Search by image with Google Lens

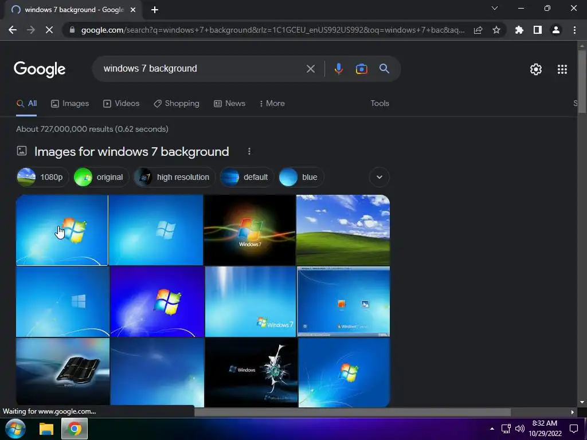coord(361,69)
